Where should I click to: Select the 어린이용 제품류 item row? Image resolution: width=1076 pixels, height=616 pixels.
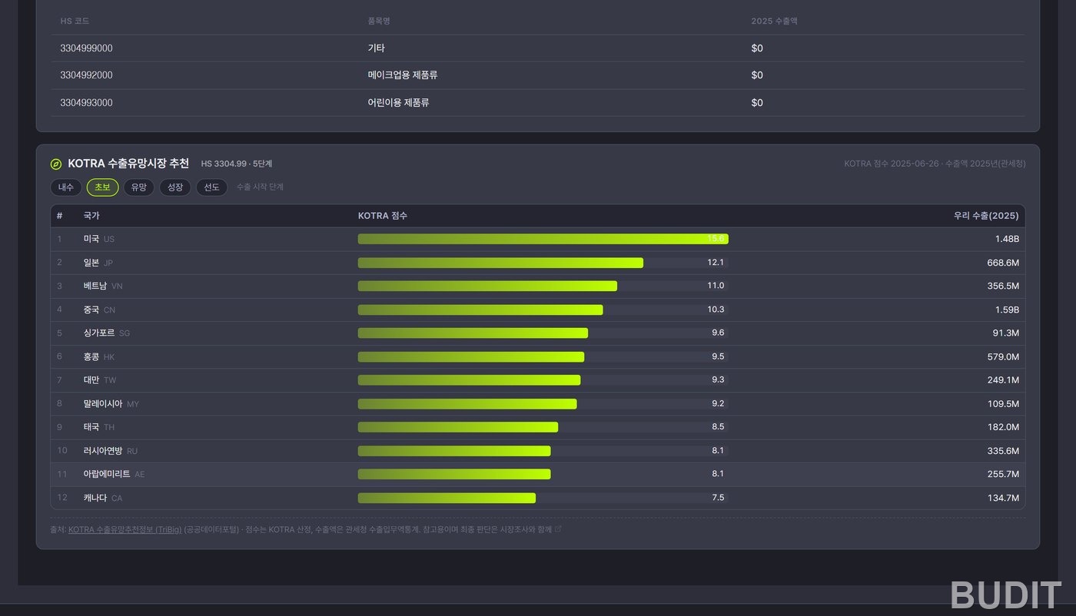click(538, 103)
